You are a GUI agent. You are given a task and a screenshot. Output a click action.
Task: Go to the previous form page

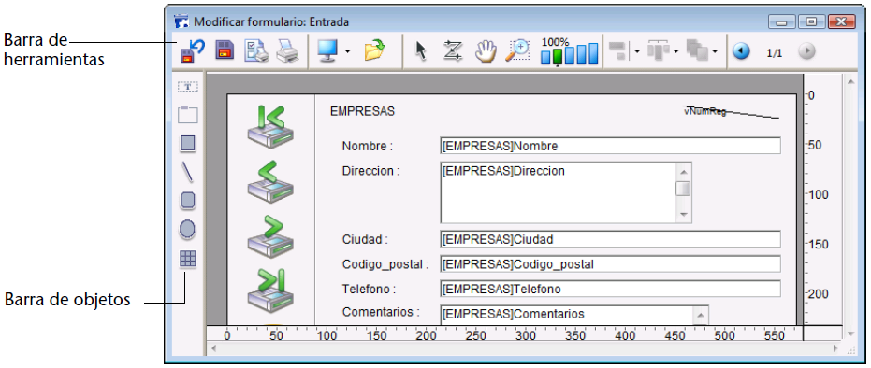tap(741, 51)
